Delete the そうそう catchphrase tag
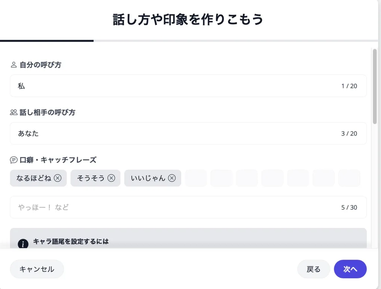 coord(111,178)
